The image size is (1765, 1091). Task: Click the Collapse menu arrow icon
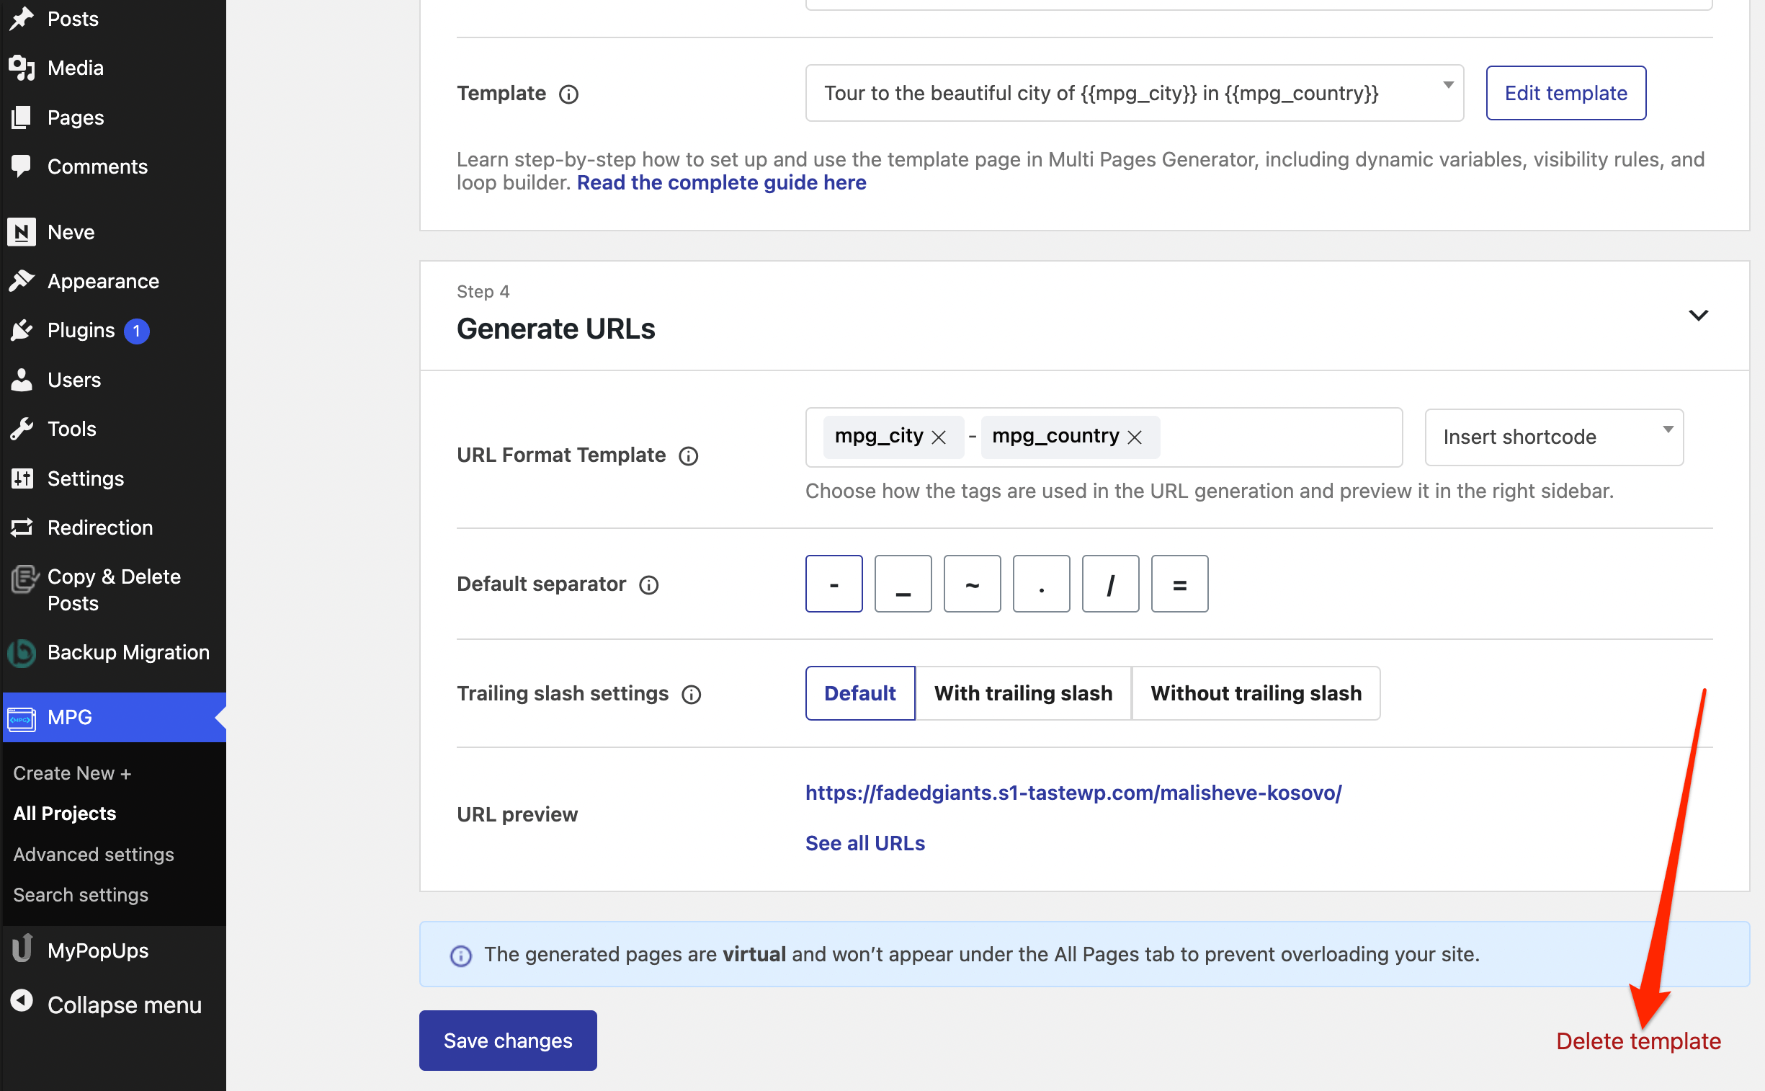click(22, 1002)
